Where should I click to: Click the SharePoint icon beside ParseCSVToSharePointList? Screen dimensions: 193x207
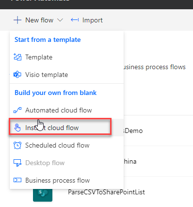pos(43,195)
